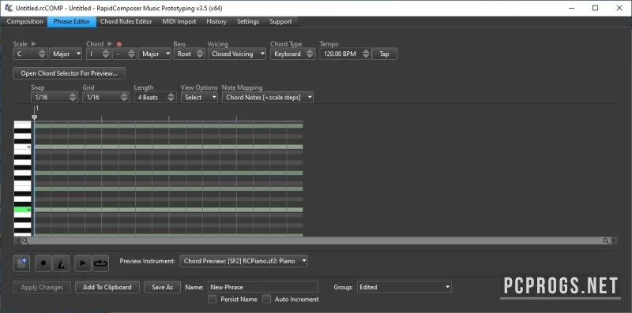Click the Name field containing New Phrase
The width and height of the screenshot is (632, 313).
point(263,287)
